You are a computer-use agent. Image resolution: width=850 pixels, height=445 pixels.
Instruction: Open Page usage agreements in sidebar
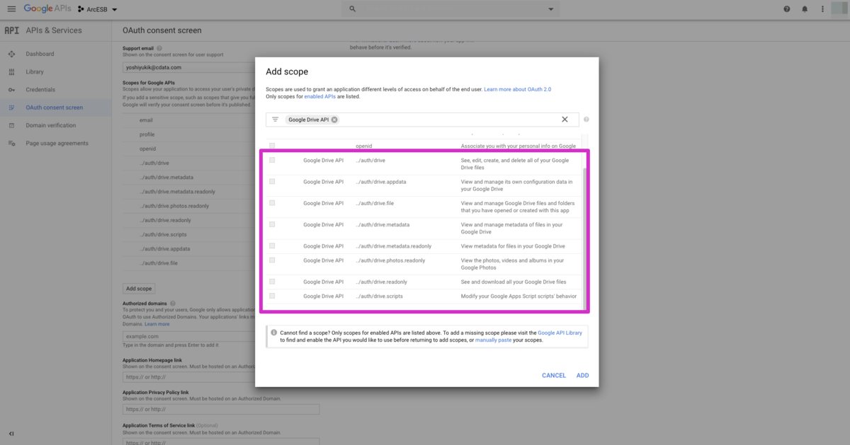pyautogui.click(x=57, y=143)
